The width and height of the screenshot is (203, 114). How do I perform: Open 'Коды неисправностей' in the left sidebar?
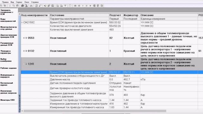click(x=8, y=20)
